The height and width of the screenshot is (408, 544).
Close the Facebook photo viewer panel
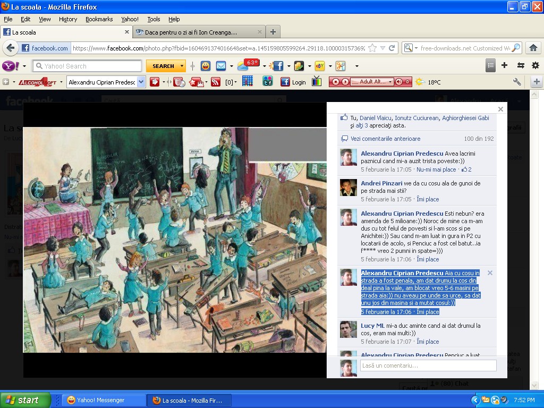pyautogui.click(x=500, y=109)
